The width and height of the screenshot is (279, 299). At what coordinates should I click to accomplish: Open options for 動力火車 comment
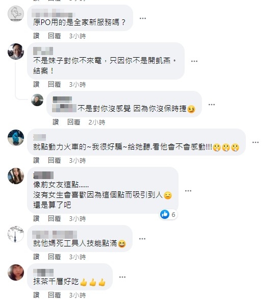click(256, 142)
